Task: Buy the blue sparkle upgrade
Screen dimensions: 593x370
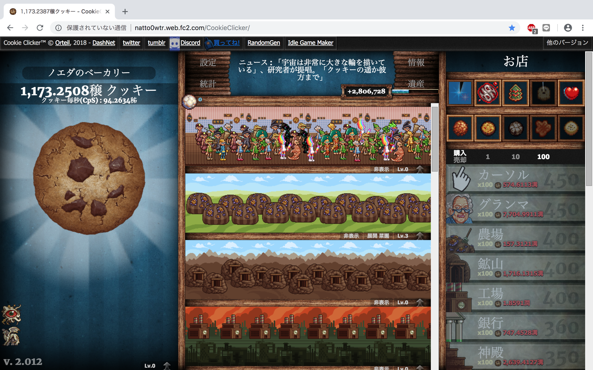Action: click(x=460, y=93)
